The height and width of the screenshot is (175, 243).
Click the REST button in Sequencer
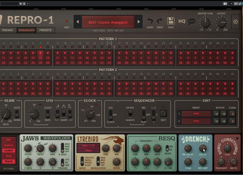[163, 114]
